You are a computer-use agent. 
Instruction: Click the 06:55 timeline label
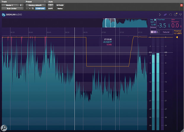85,32
